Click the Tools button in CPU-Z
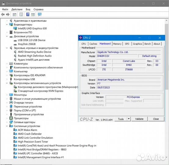Screen dimensions: 169x165 pos(121,119)
